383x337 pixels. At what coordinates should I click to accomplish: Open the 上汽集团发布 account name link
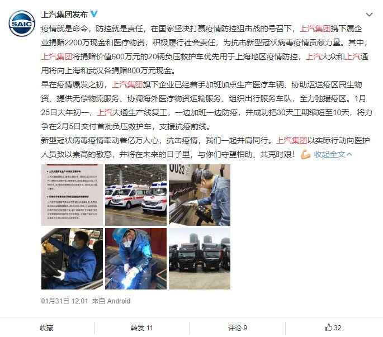click(64, 15)
